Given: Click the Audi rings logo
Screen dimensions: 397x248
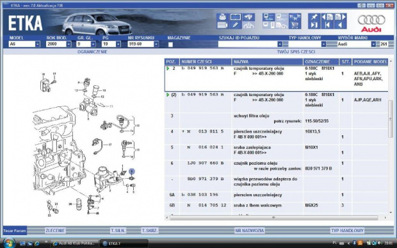Looking at the screenshot, I should 371,20.
